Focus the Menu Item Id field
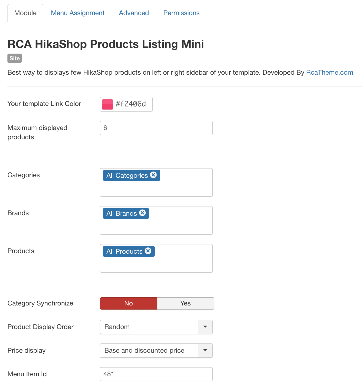This screenshot has height=386, width=362. pos(156,374)
